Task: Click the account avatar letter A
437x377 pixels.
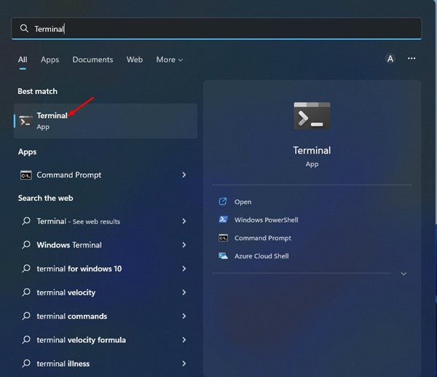Action: tap(390, 59)
